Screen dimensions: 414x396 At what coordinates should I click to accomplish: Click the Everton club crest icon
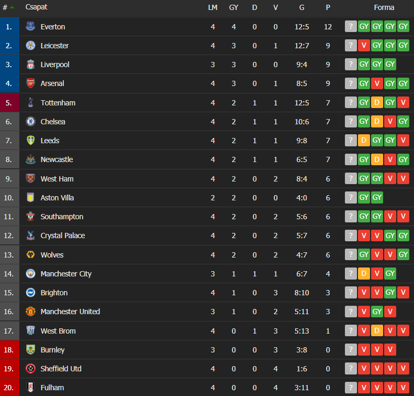(31, 26)
